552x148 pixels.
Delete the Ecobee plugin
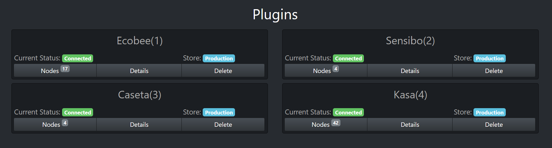tap(223, 71)
